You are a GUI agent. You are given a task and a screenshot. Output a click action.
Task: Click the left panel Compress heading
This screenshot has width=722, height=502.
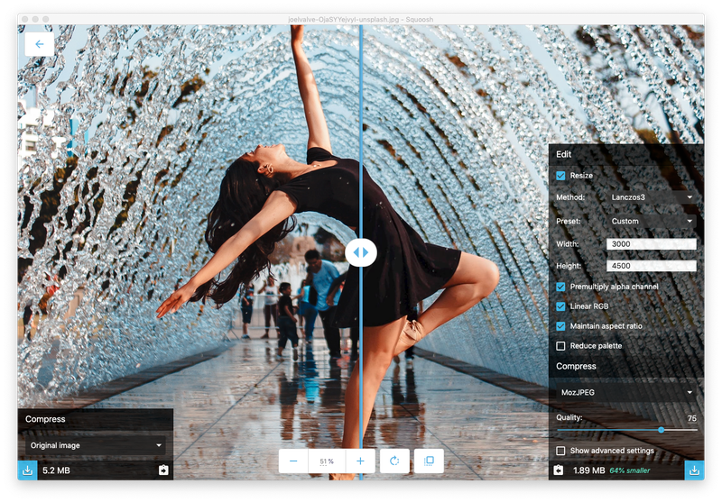(x=45, y=419)
